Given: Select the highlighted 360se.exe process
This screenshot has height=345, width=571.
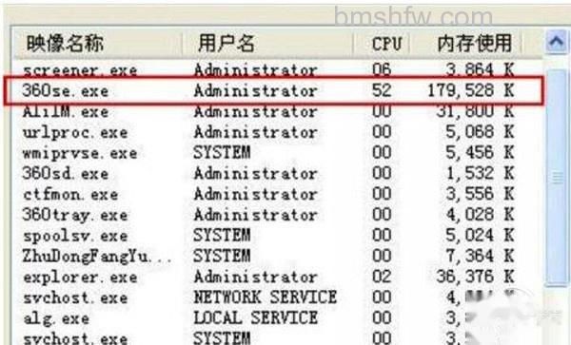Looking at the screenshot, I should coord(278,90).
